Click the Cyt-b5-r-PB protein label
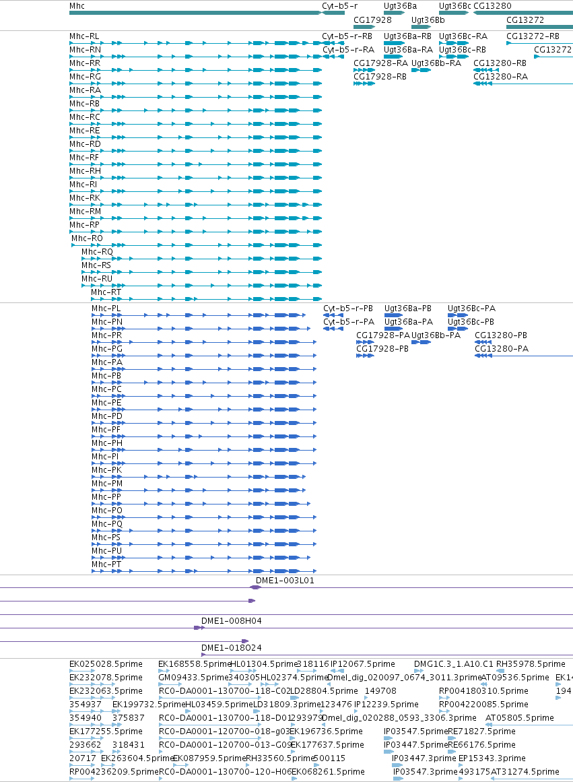The width and height of the screenshot is (573, 782). click(x=348, y=308)
